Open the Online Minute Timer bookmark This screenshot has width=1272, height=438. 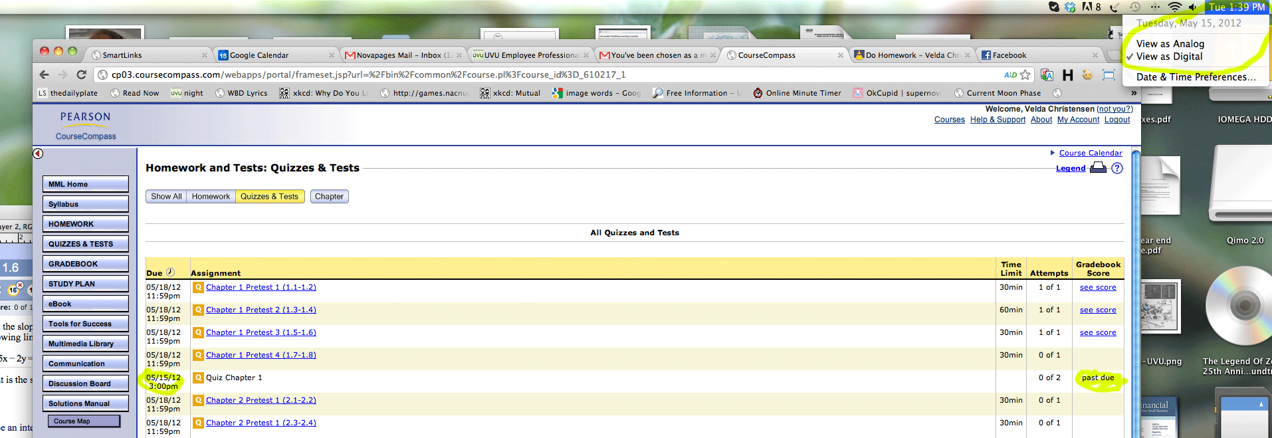tap(797, 93)
